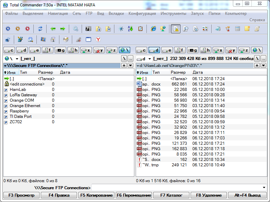Expand the command line history dropdown
This screenshot has width=270, height=202.
pyautogui.click(x=264, y=188)
